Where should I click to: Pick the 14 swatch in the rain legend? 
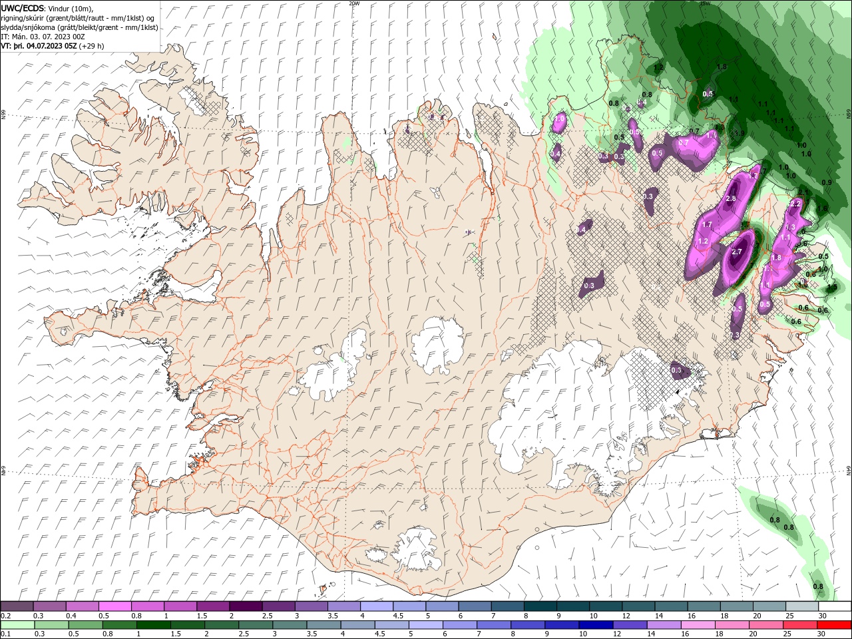663,625
